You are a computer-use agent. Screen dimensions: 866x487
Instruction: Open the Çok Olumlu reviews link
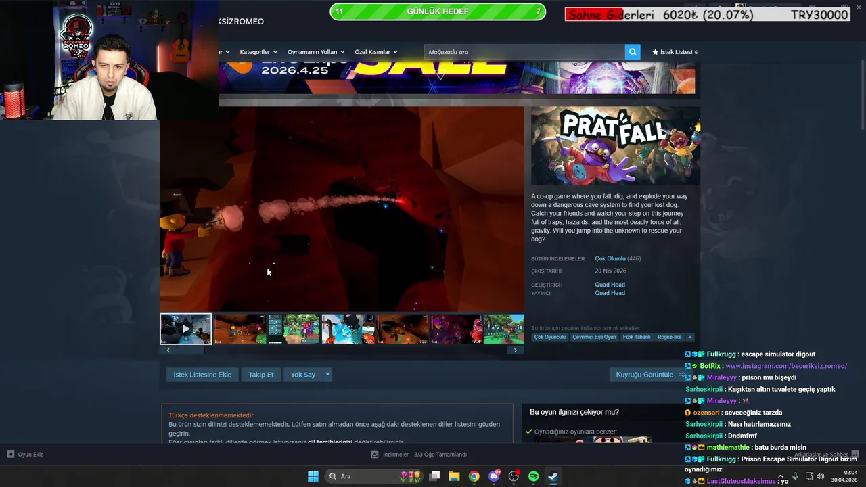click(x=610, y=258)
